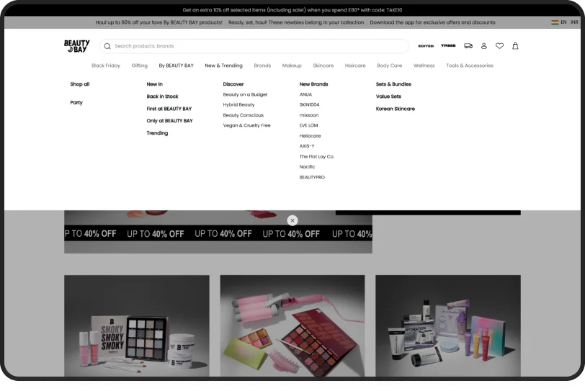Open the delivery truck icon
Viewport: 585px width, 391px height.
(x=468, y=46)
